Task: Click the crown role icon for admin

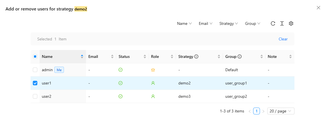Action: coord(153,70)
